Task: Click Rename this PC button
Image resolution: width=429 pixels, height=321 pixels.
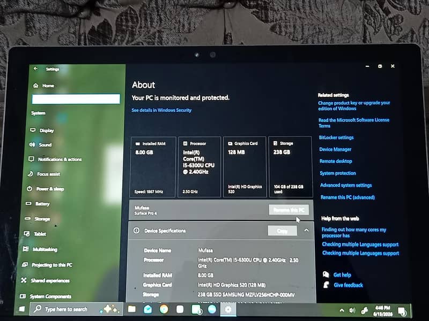Action: click(289, 210)
